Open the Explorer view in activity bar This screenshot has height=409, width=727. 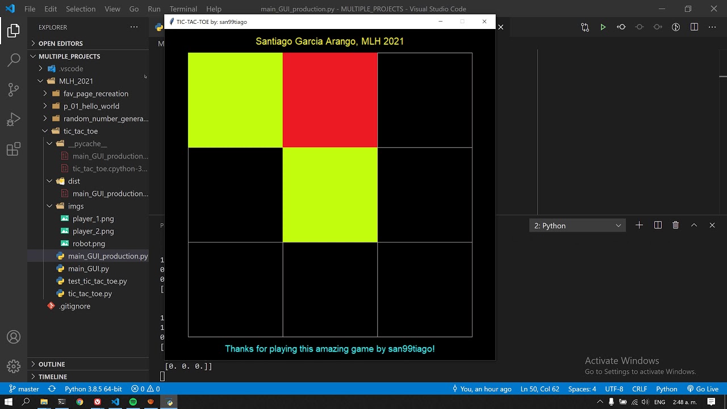pos(14,31)
